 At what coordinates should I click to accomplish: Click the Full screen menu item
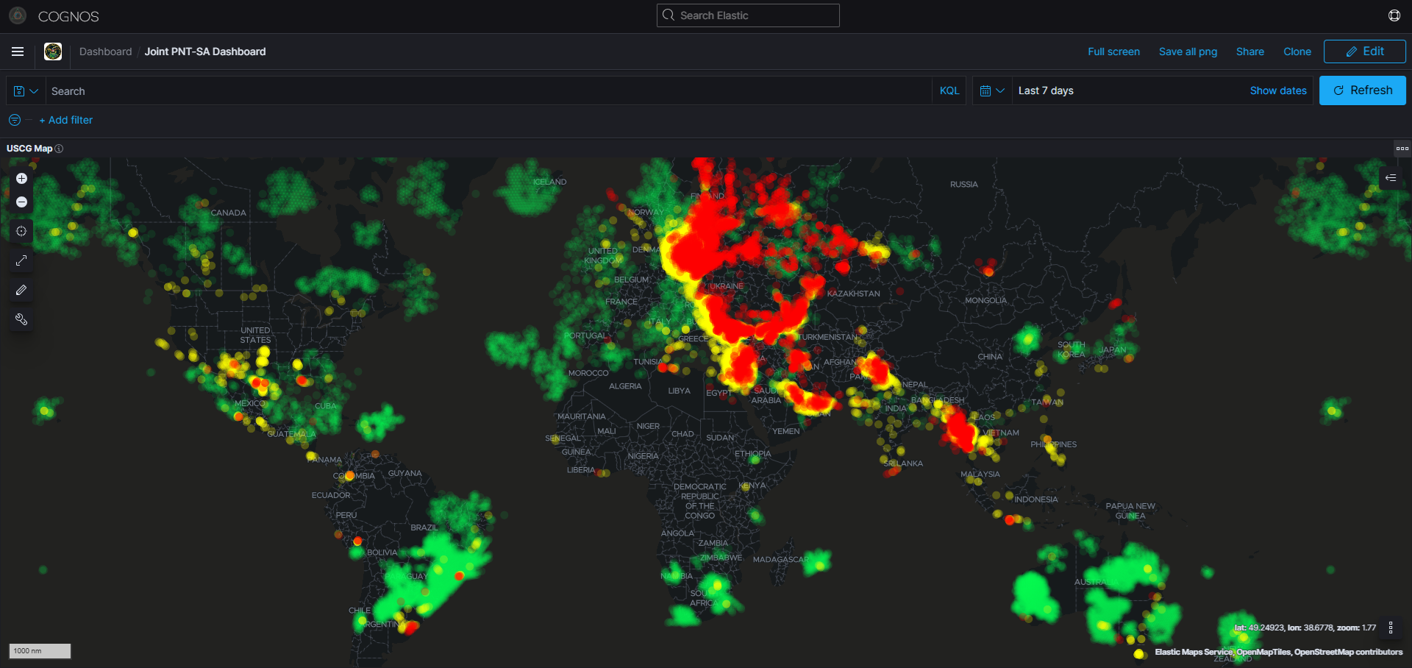tap(1113, 51)
